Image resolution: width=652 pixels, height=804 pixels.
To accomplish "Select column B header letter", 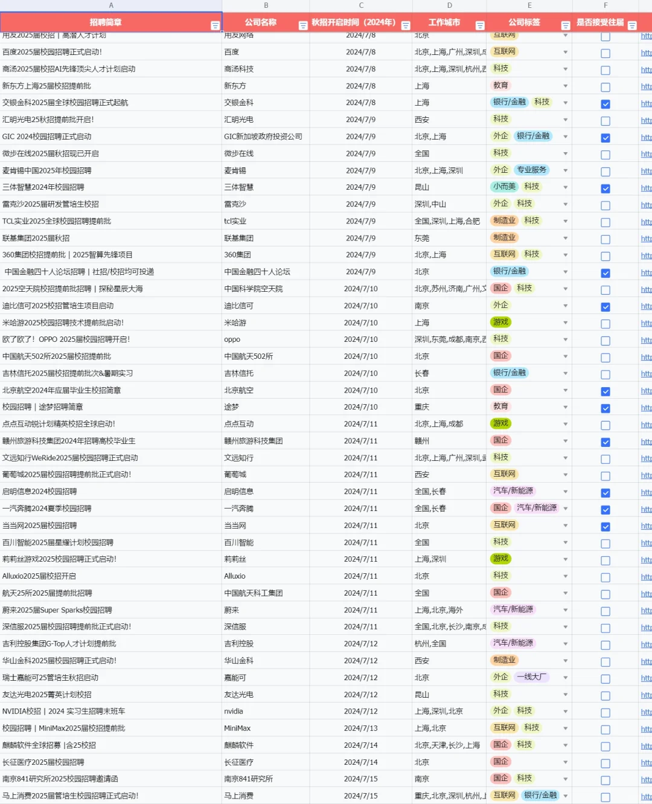I will pos(266,5).
